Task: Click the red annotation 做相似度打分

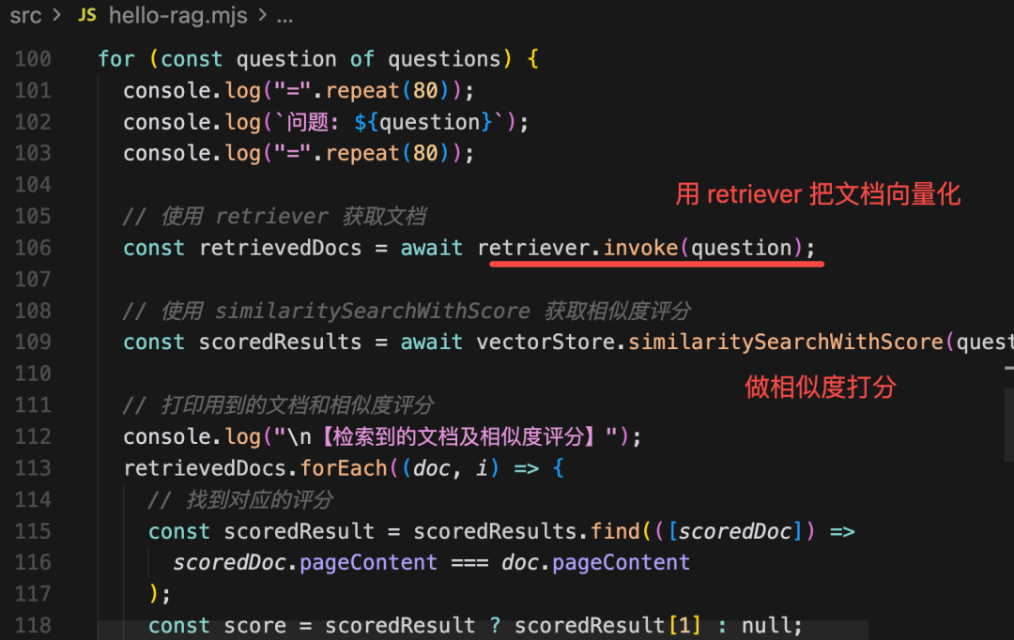Action: (820, 388)
